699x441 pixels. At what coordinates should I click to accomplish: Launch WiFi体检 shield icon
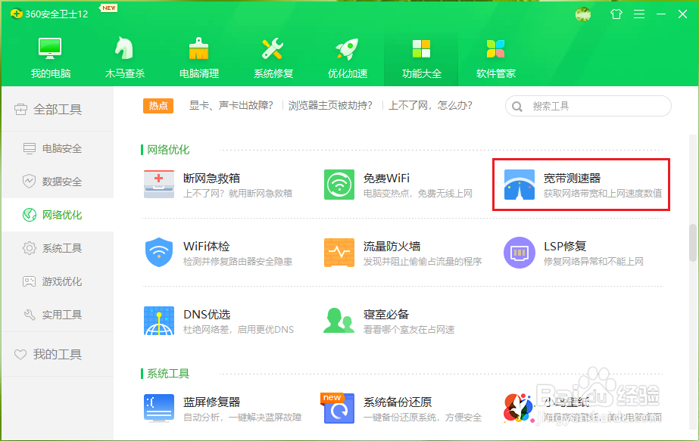pos(159,252)
